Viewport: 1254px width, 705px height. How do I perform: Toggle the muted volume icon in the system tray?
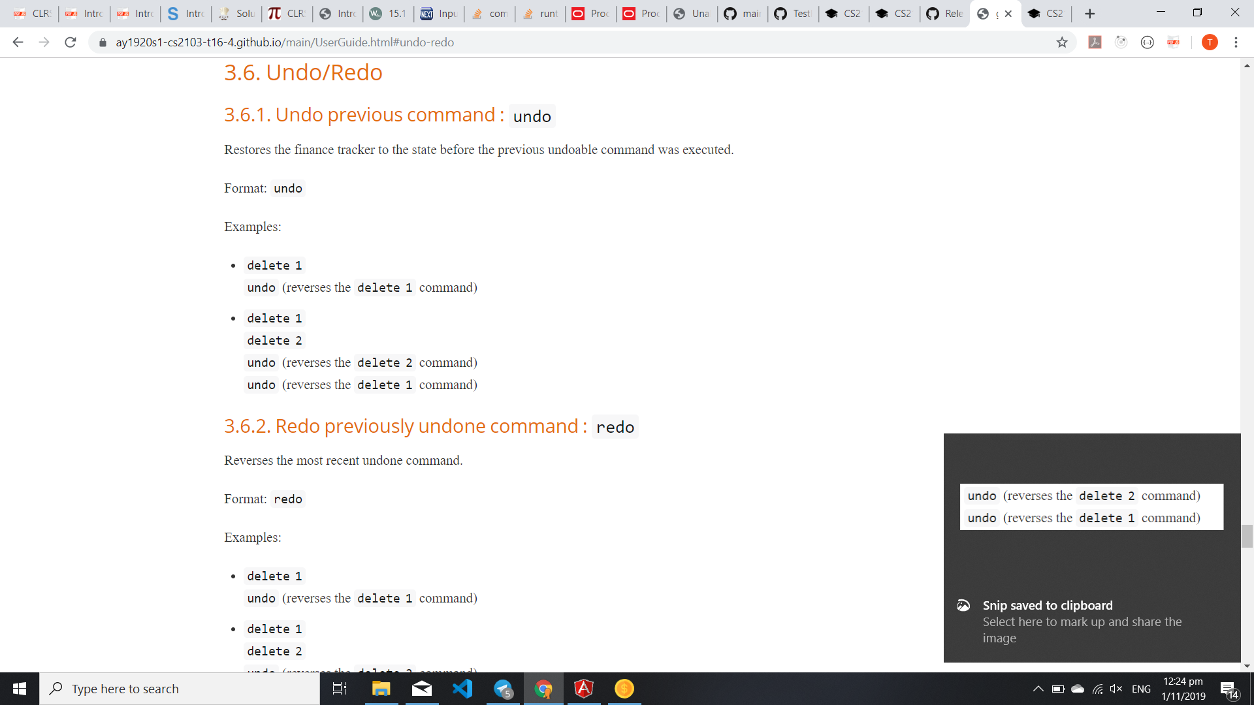click(x=1116, y=689)
